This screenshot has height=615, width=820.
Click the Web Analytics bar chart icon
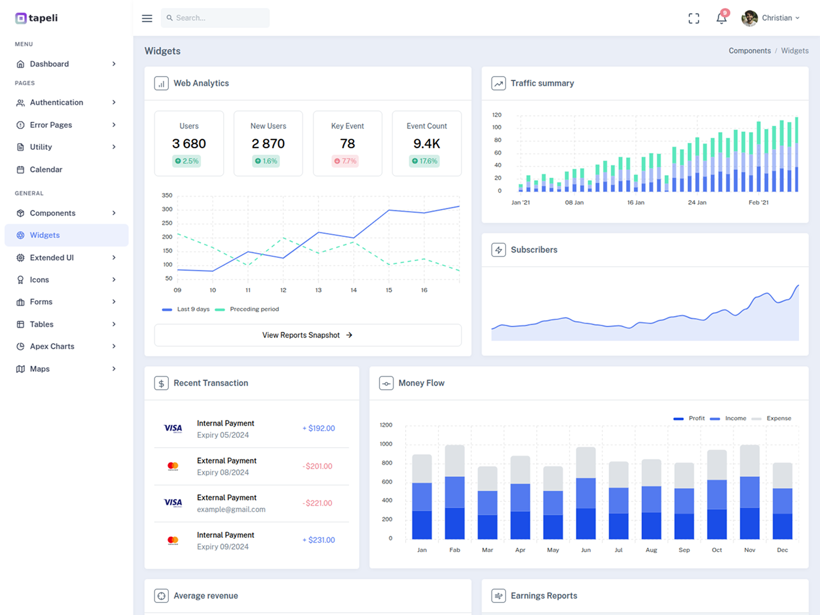(x=161, y=84)
